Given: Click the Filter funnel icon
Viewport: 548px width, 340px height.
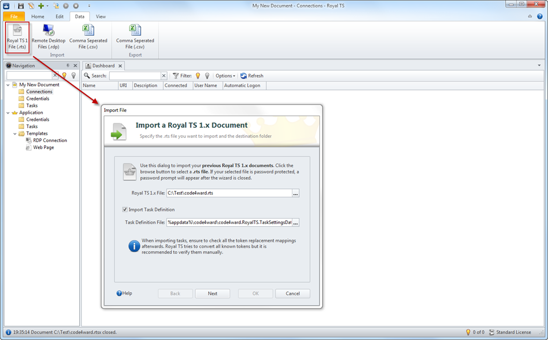Looking at the screenshot, I should click(176, 76).
